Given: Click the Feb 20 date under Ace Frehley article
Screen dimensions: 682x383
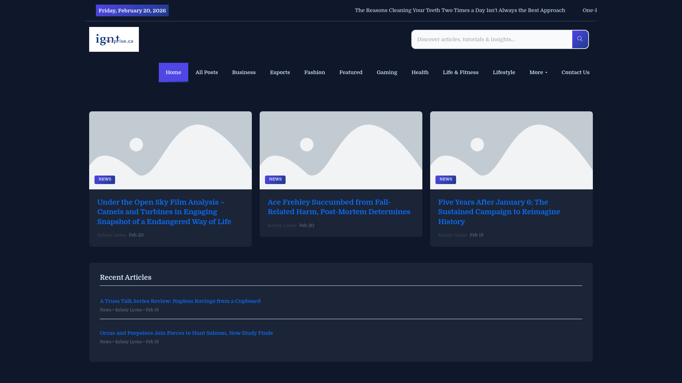Looking at the screenshot, I should (307, 226).
